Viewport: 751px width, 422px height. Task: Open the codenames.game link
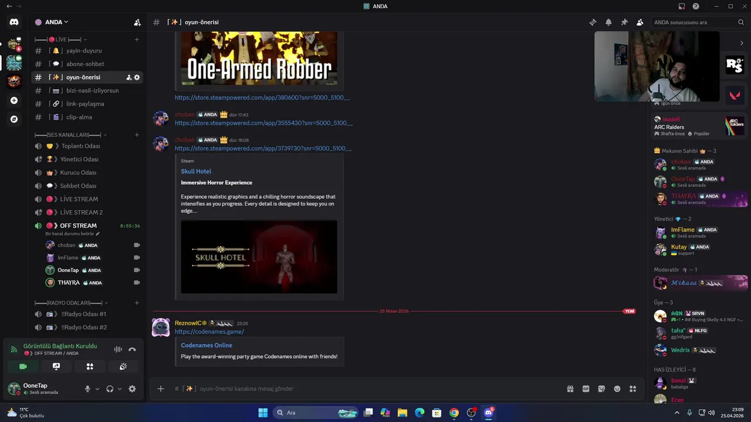[x=209, y=332]
